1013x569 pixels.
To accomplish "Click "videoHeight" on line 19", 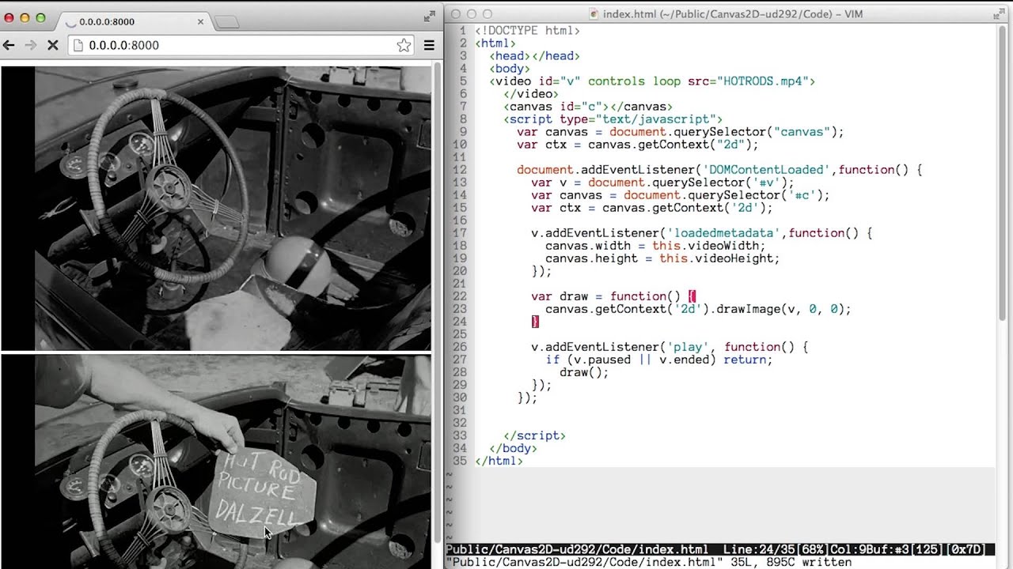I will [734, 258].
